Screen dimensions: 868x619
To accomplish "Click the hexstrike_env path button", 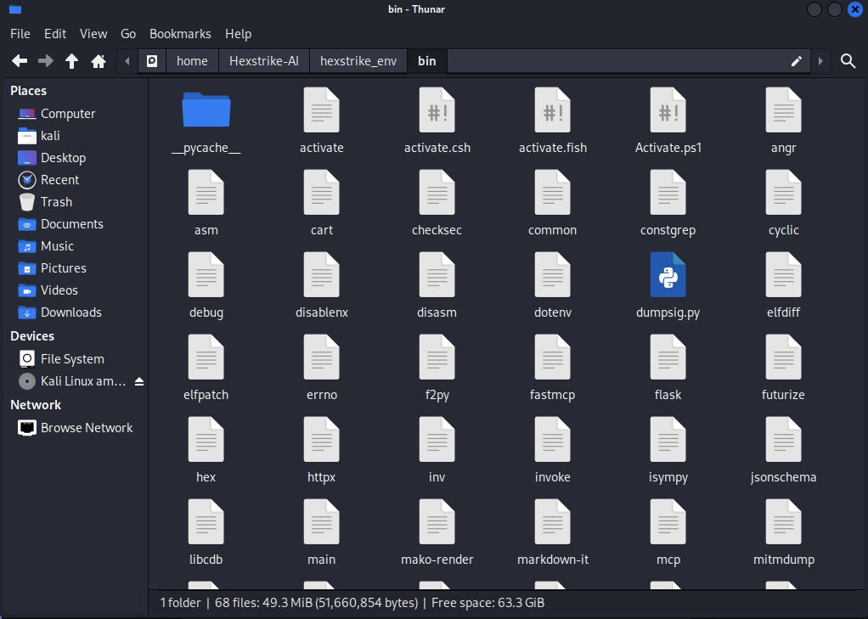I will pos(358,61).
